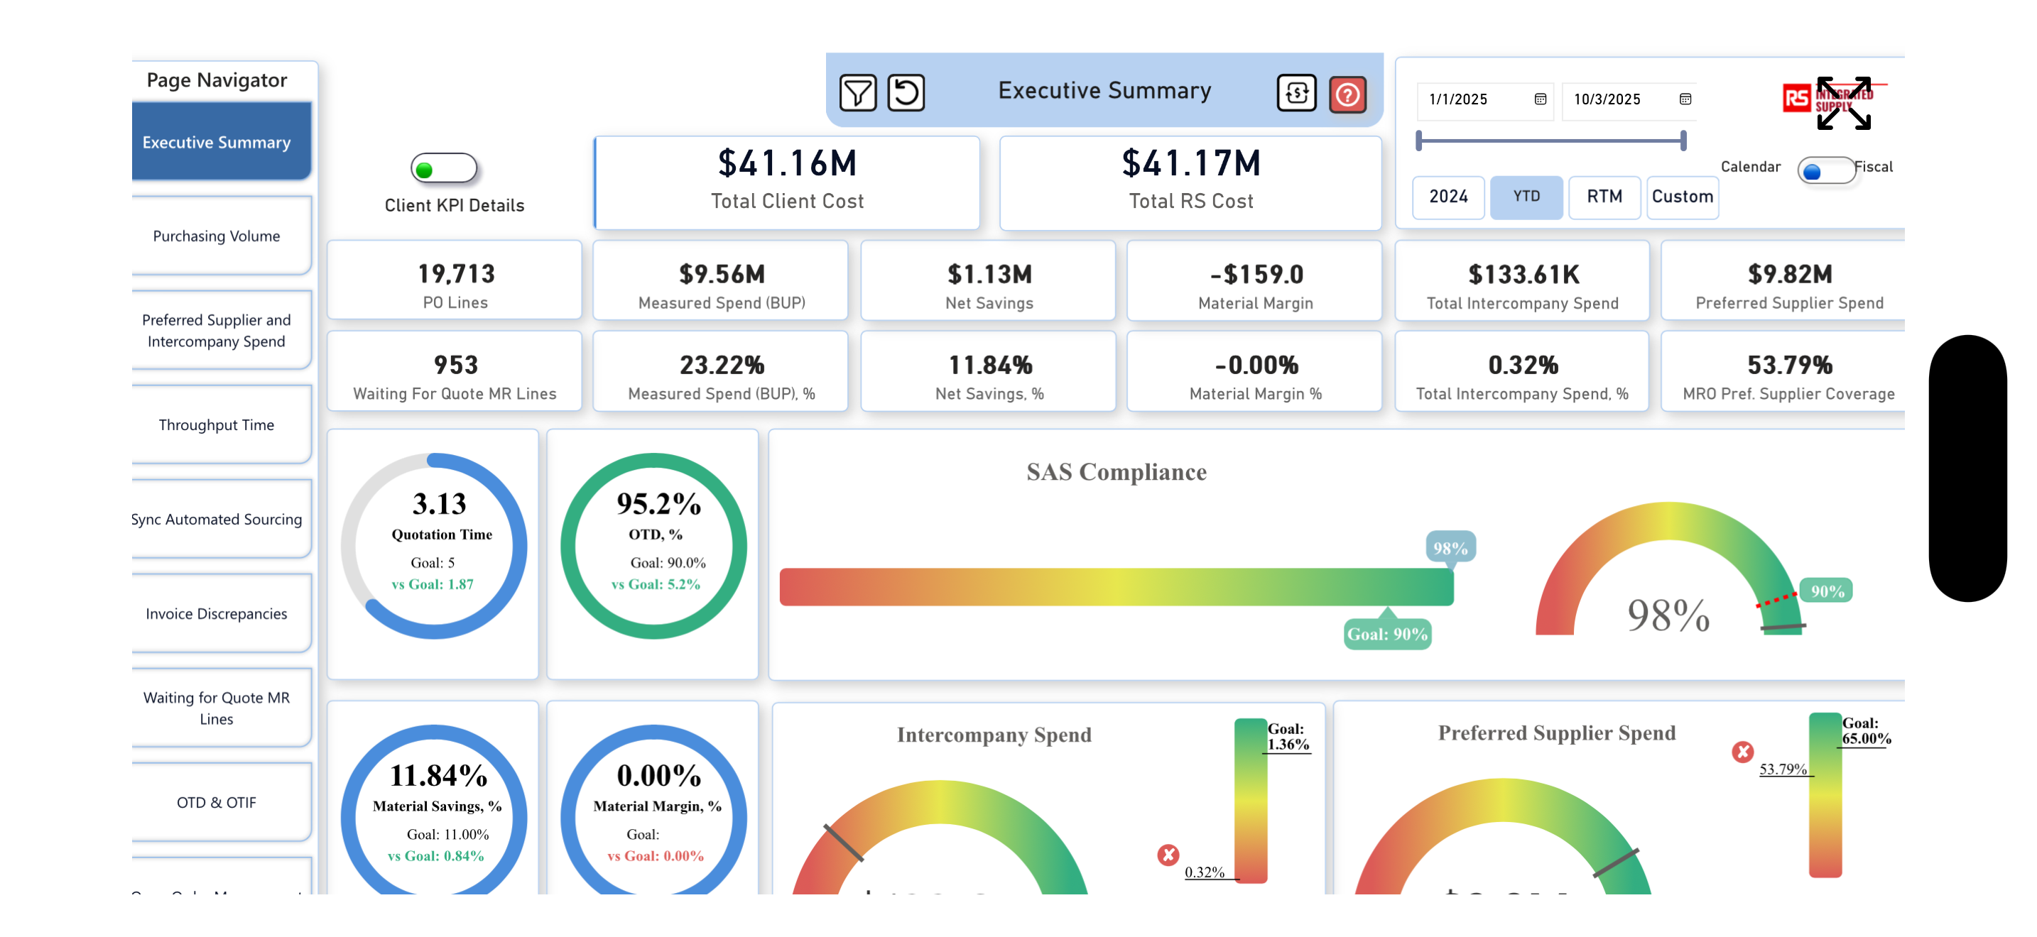The height and width of the screenshot is (937, 2037).
Task: Click the 98% callout label above the SAS bar
Action: (x=1450, y=547)
